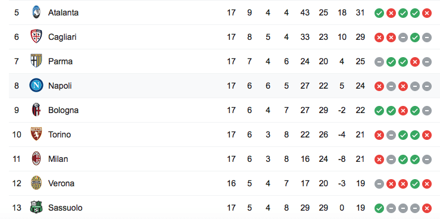Image resolution: width=440 pixels, height=219 pixels.
Task: Click Atalanta's last red loss form icon
Action: 427,13
